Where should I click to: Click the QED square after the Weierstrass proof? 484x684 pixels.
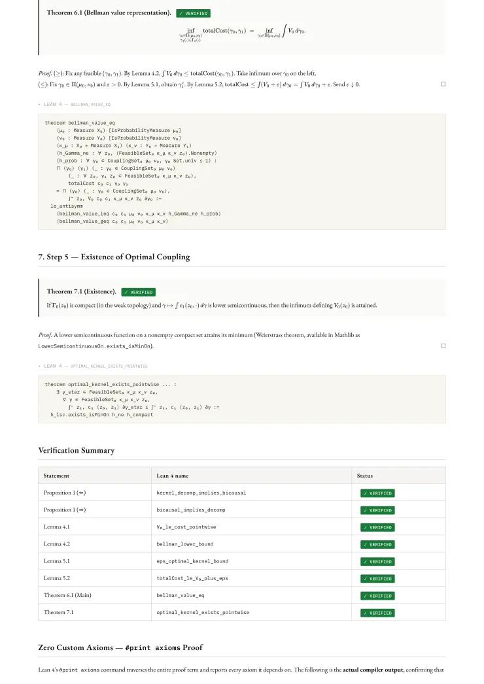[x=443, y=346]
